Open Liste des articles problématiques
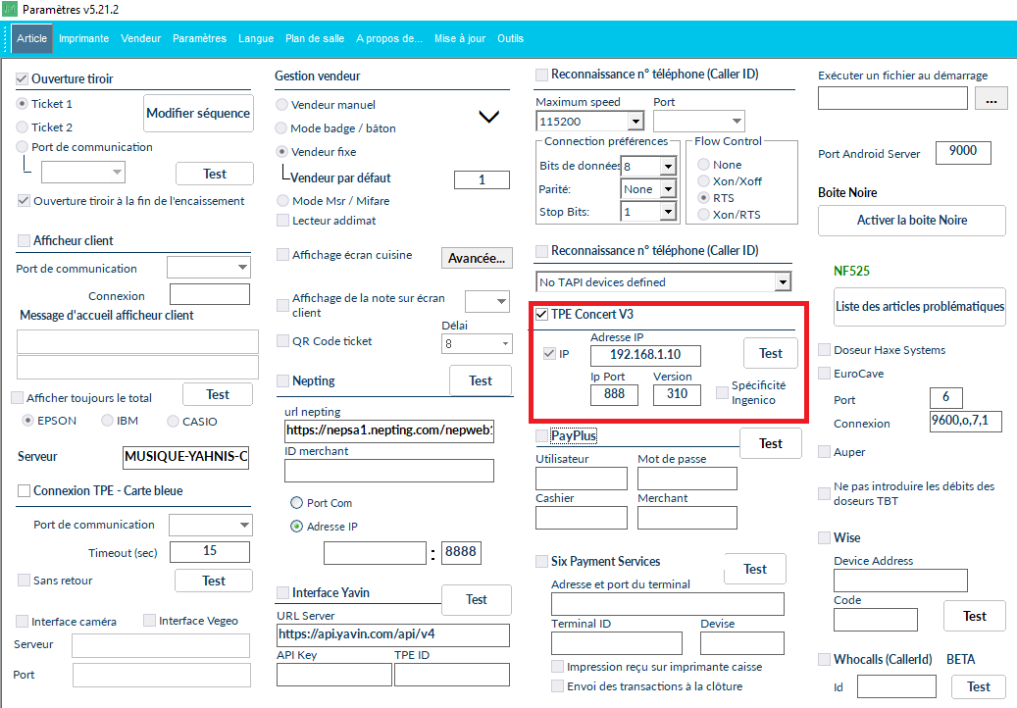This screenshot has height=708, width=1017. pyautogui.click(x=919, y=307)
